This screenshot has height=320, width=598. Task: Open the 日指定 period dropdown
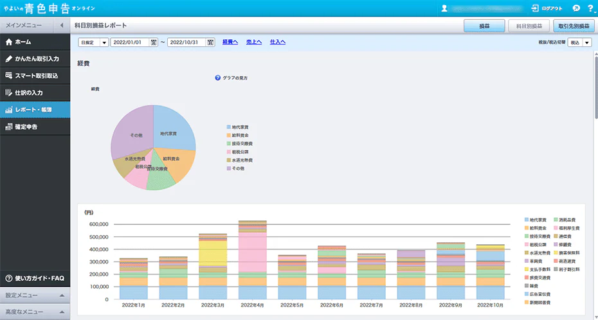93,42
